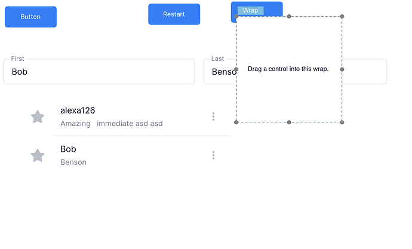Click the bottom-middle resize handle of the wrap
The image size is (412, 249).
(289, 122)
